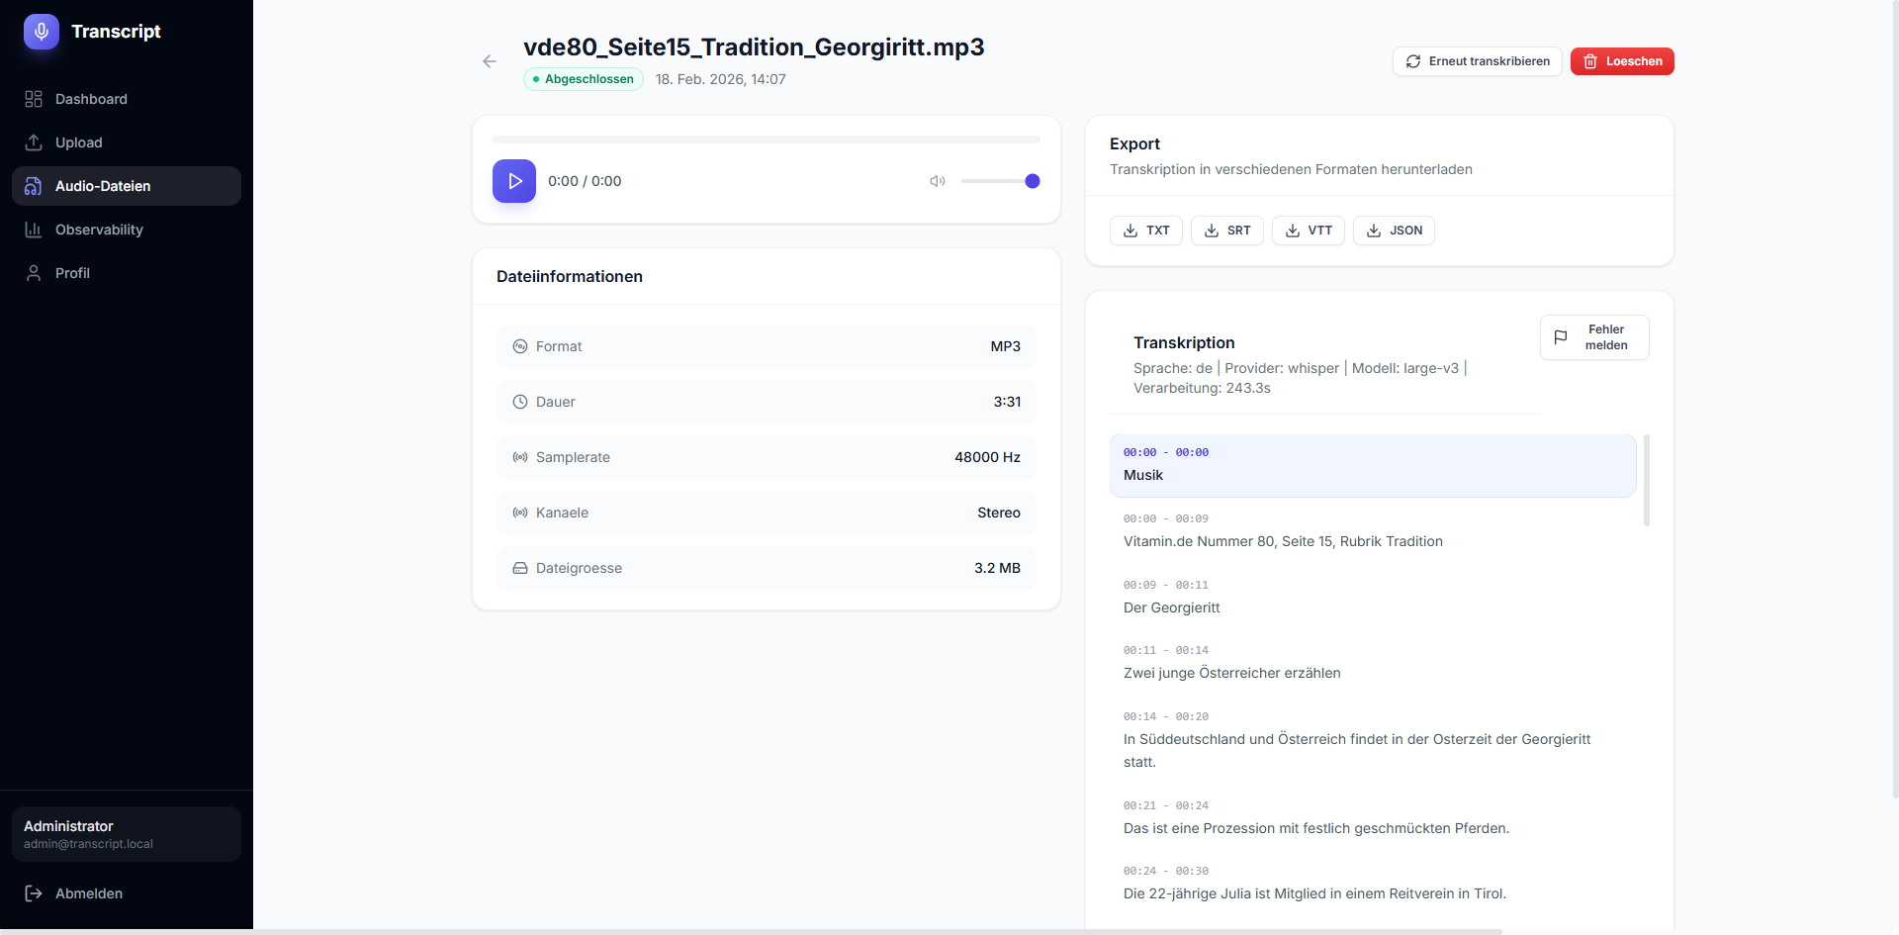Select Audio-Dateien in the sidebar
This screenshot has height=935, width=1899.
pos(103,186)
